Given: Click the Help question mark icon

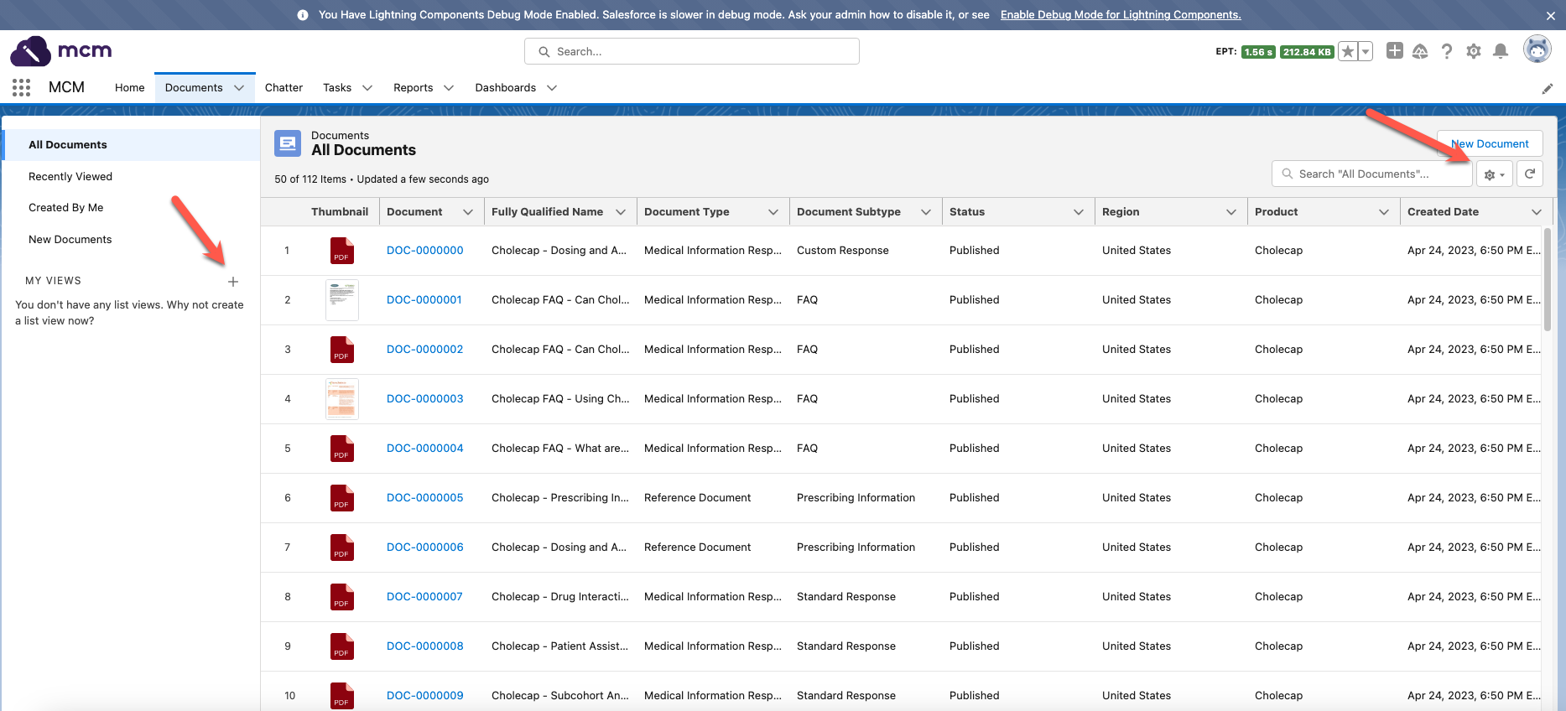Looking at the screenshot, I should click(x=1447, y=51).
